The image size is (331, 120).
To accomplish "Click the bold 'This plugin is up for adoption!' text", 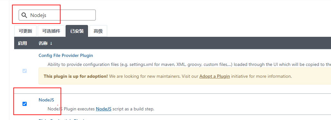I will click(x=76, y=76).
